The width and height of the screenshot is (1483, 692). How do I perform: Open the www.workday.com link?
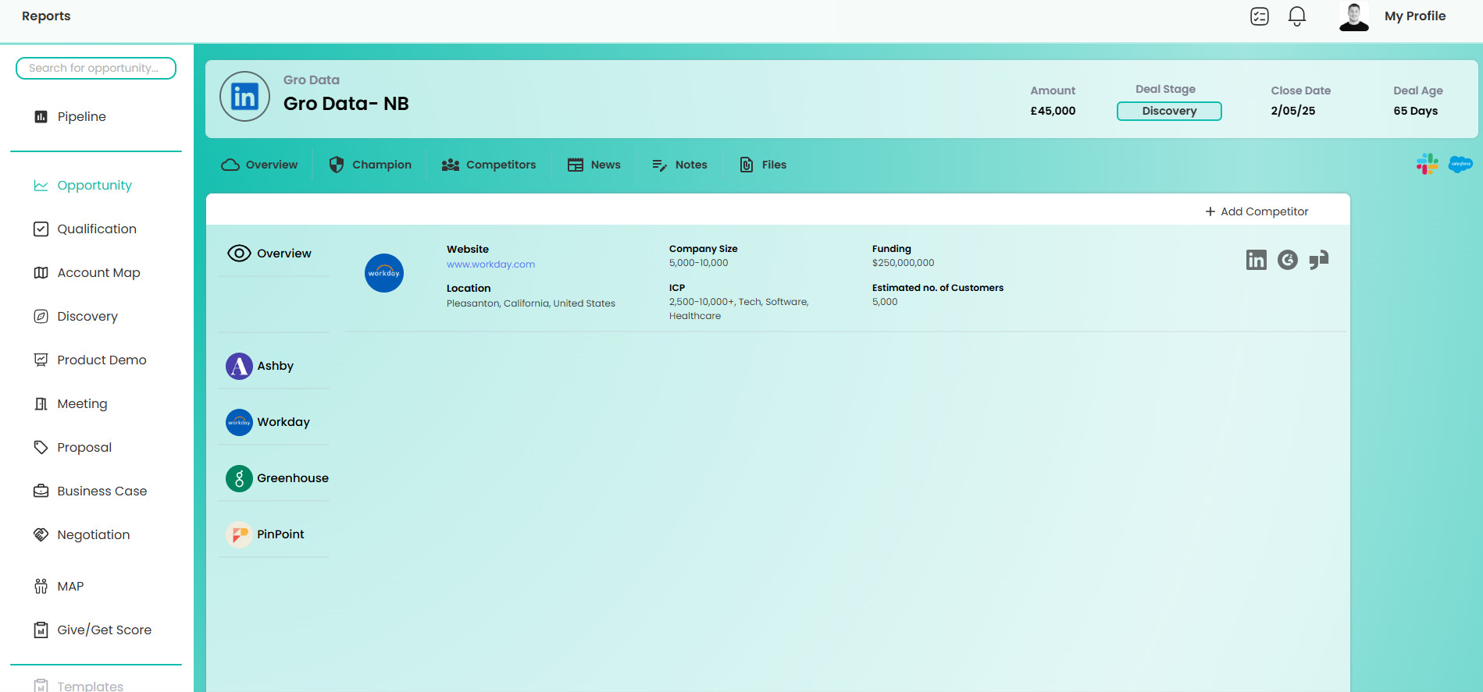[490, 264]
